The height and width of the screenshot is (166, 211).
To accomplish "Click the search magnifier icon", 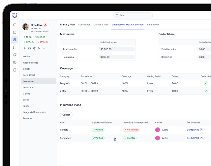I will point(117,15).
